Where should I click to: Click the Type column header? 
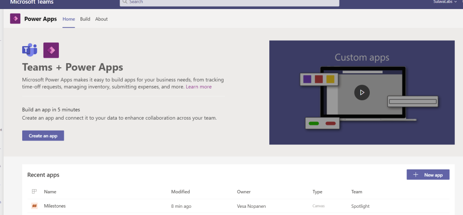(317, 192)
